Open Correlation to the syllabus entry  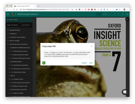point(18,37)
